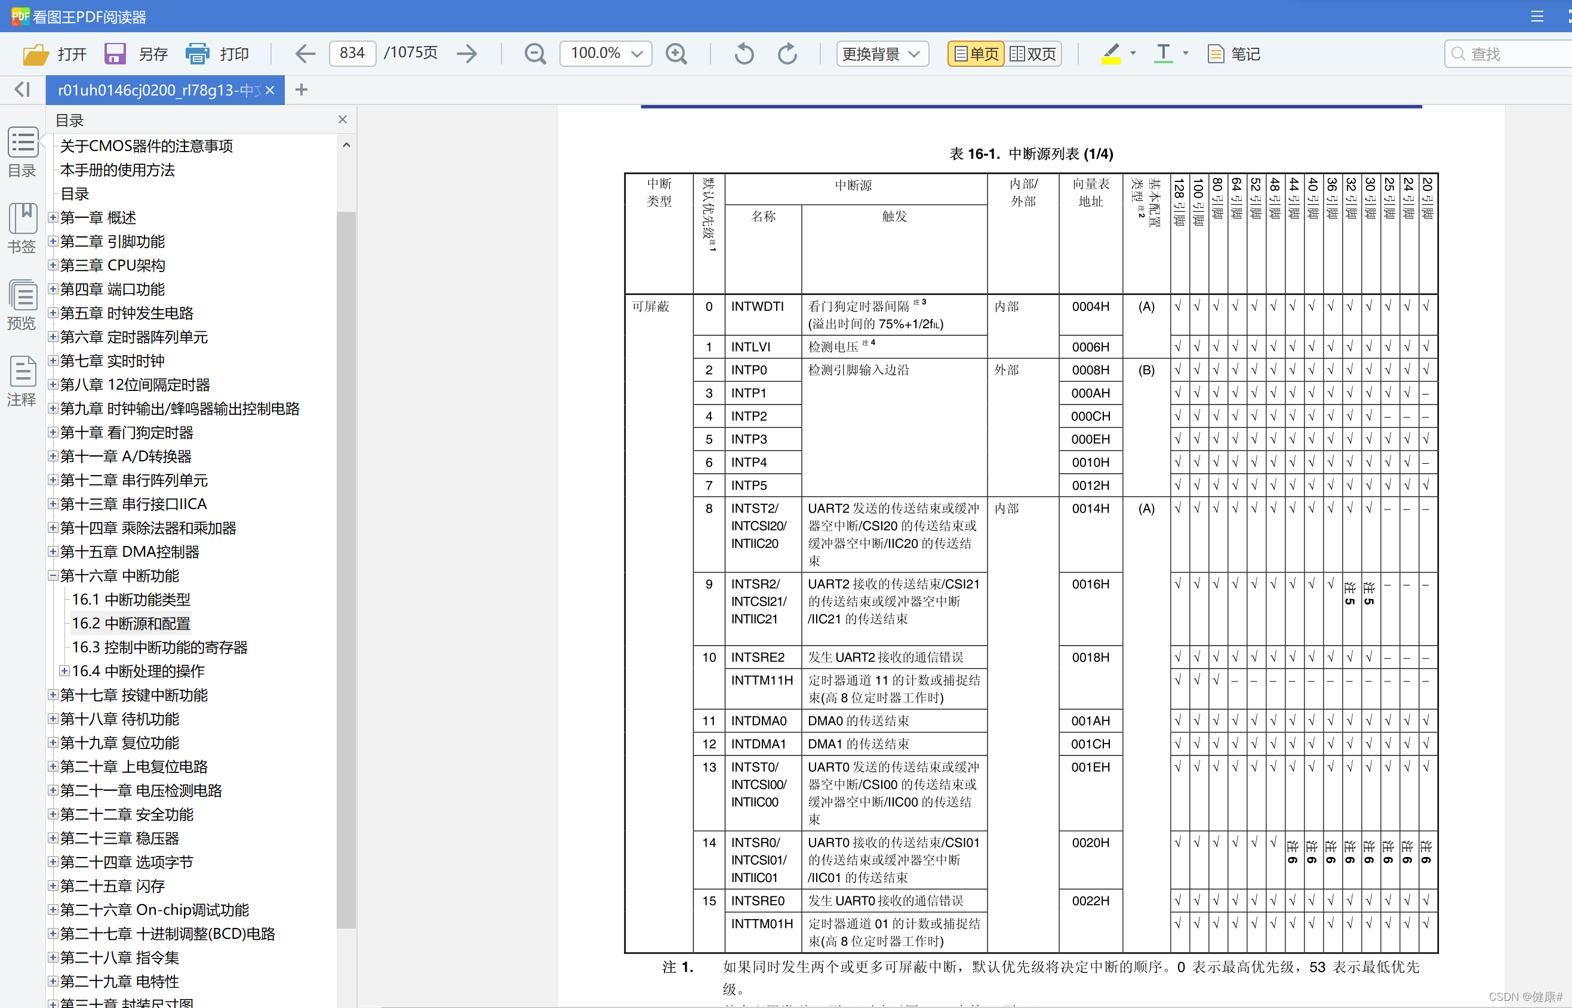Rotate page counterclockwise

pos(744,54)
